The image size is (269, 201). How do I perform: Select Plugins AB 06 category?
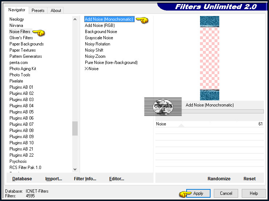coord(21,118)
